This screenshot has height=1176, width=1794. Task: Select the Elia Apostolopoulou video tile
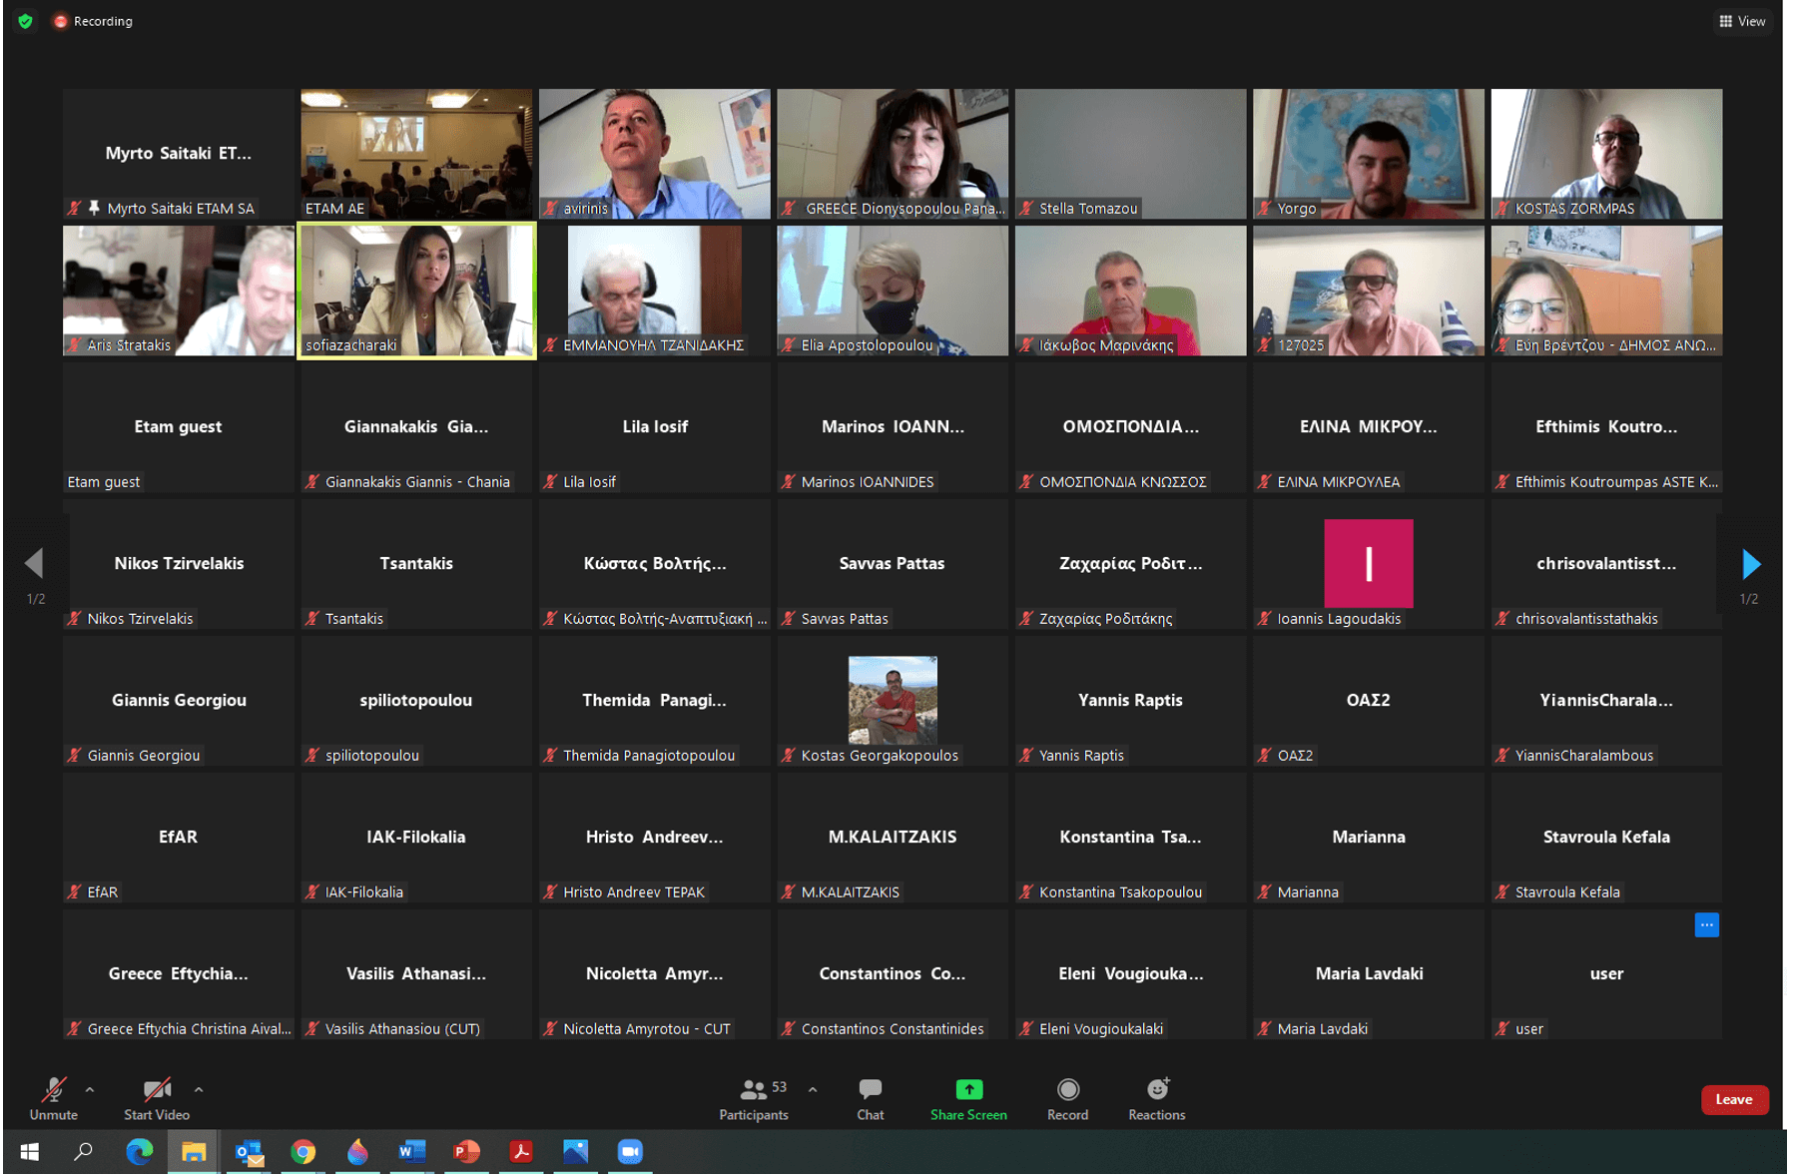click(x=893, y=291)
